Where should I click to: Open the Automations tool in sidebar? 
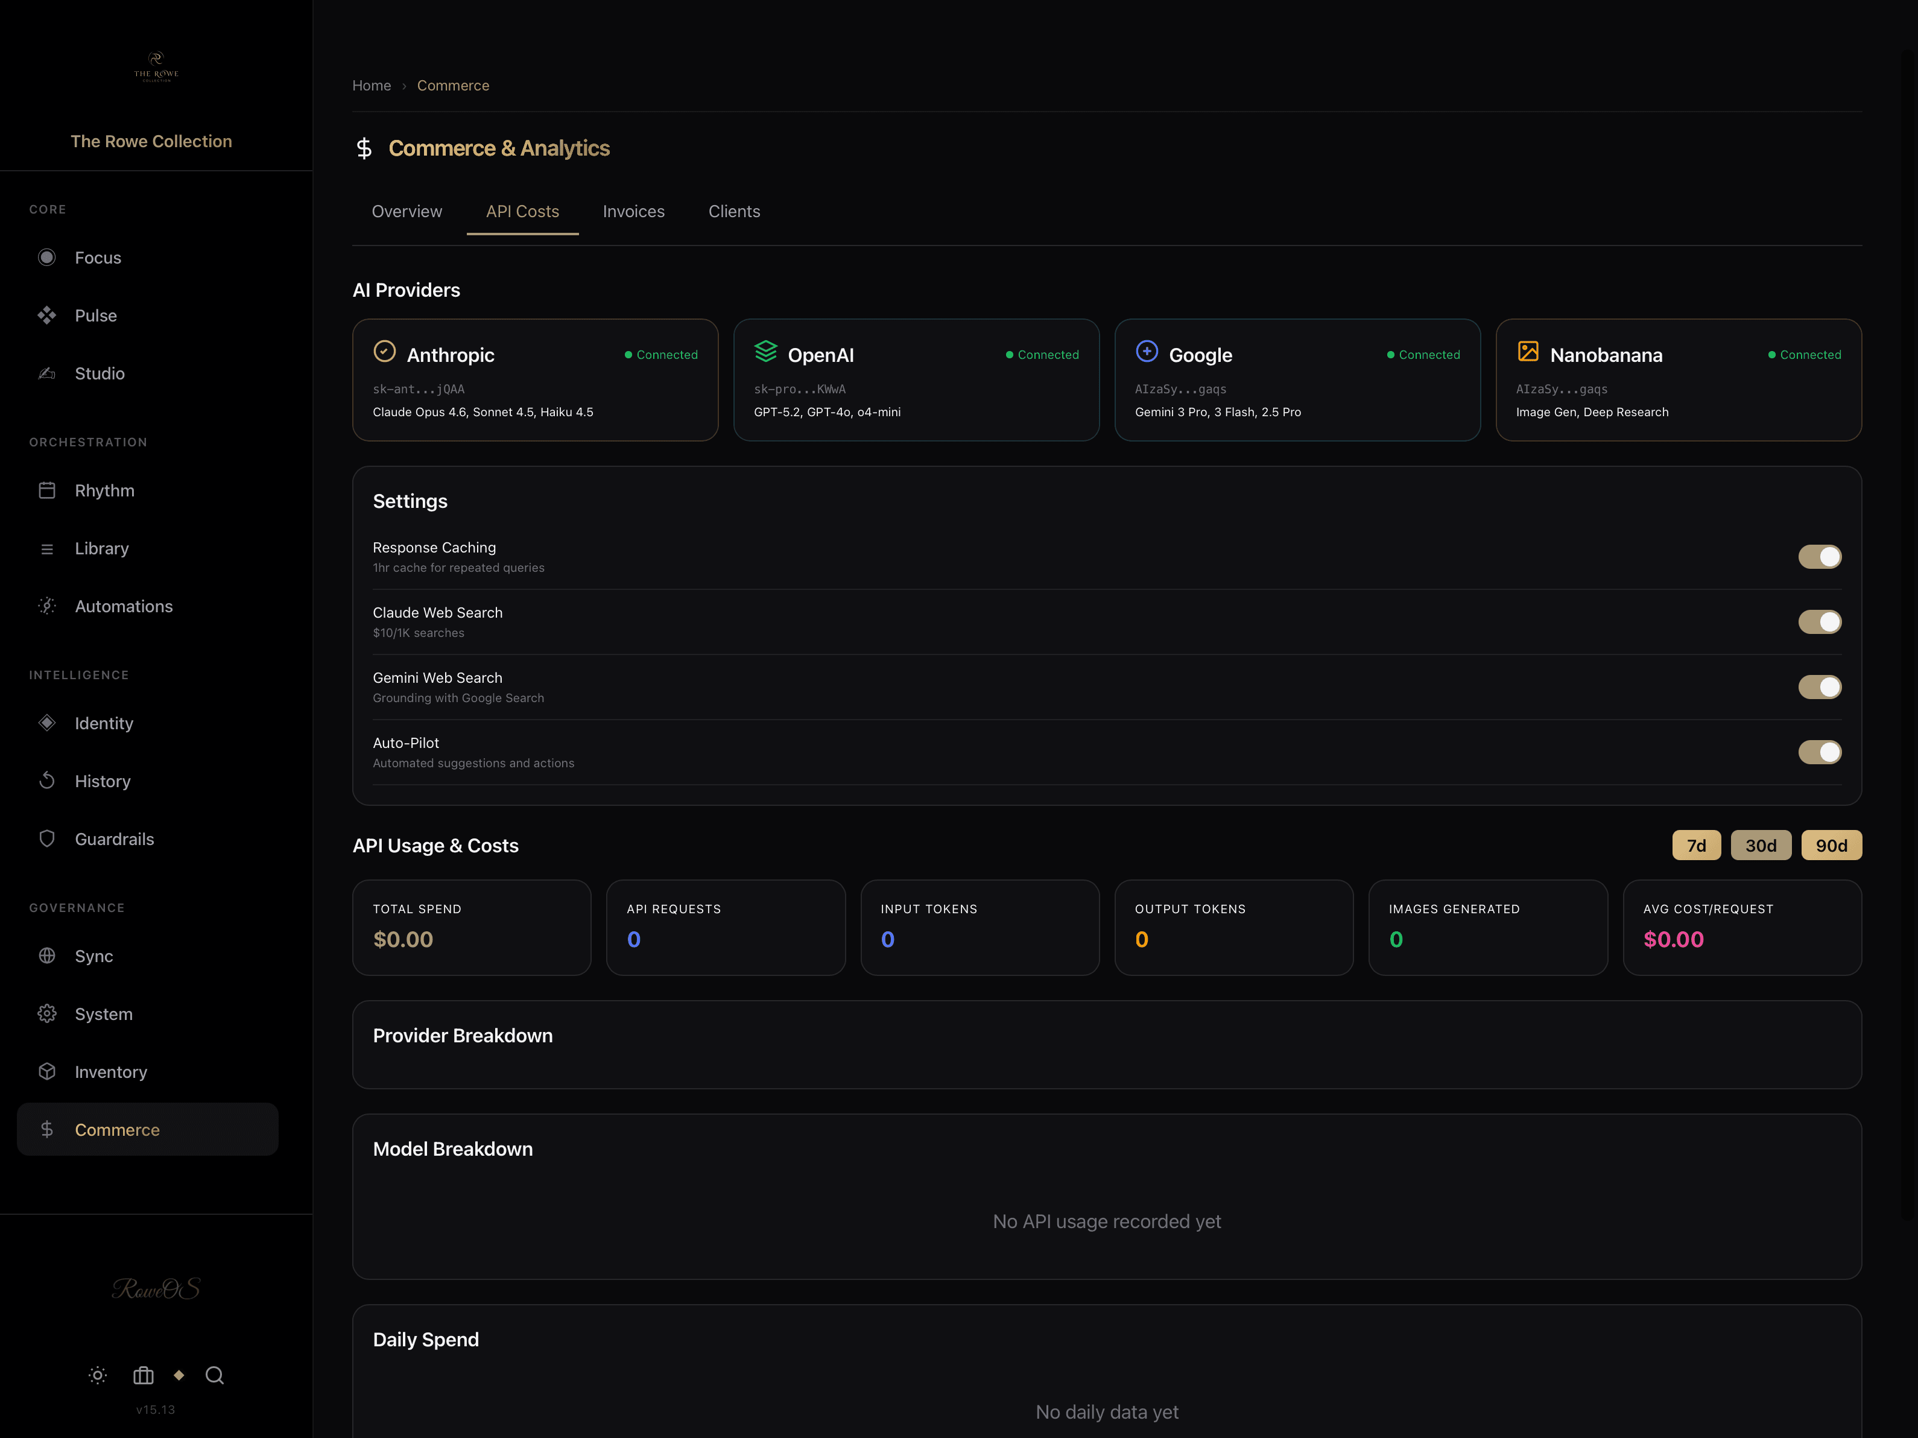123,606
